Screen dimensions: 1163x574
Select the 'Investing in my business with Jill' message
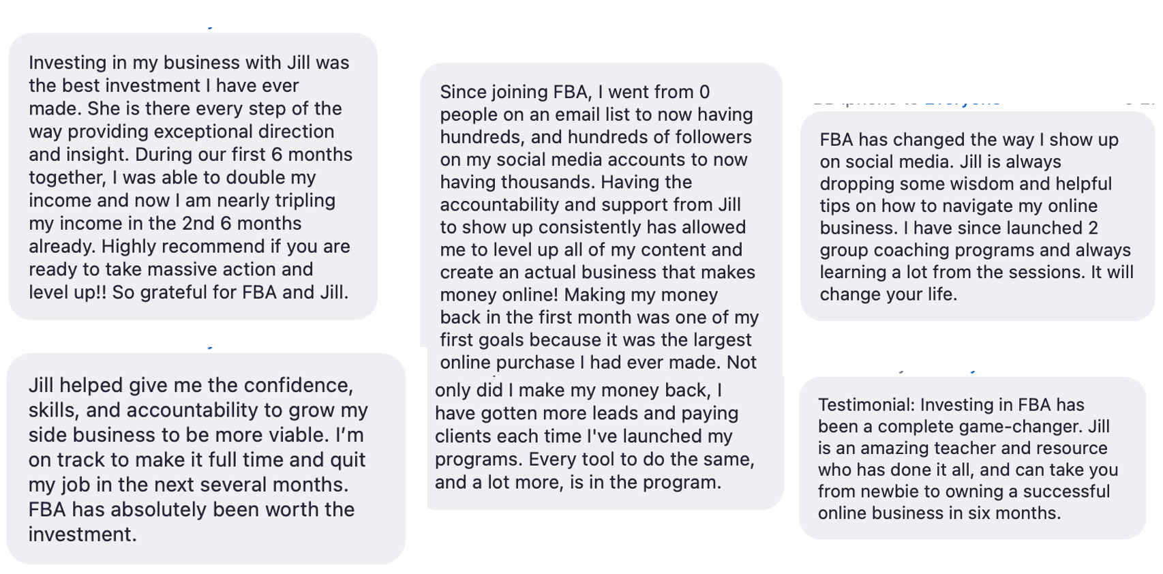[x=193, y=177]
